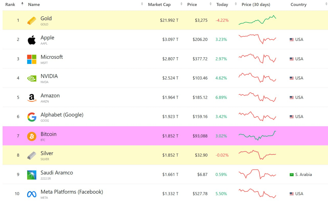Click the S. Arabia country flag

pos(292,175)
